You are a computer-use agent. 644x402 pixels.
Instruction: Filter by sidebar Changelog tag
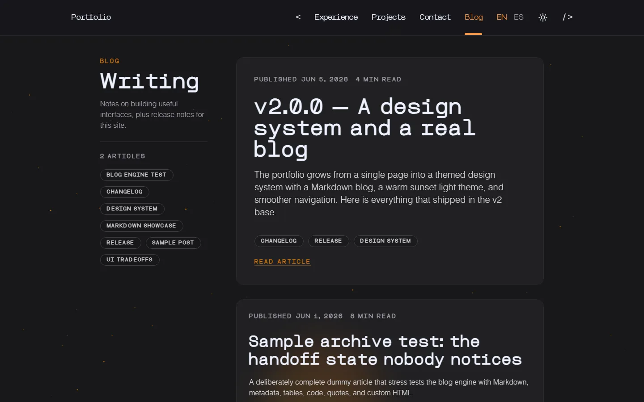point(124,192)
